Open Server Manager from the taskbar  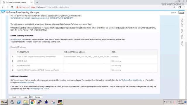point(12,102)
